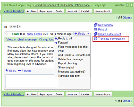Show previous web clip with left arrow
This screenshot has width=134, height=107.
coord(128,5)
